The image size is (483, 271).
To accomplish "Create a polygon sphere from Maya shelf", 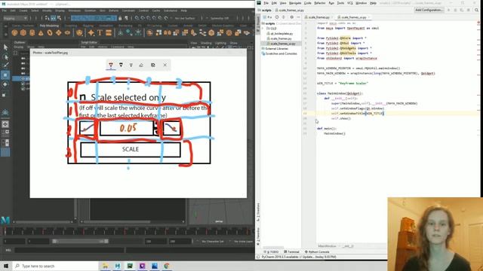I will pyautogui.click(x=14, y=32).
